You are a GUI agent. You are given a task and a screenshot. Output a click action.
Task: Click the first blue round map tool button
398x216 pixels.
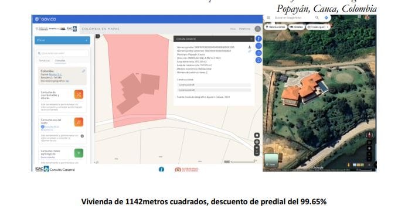pyautogui.click(x=258, y=39)
